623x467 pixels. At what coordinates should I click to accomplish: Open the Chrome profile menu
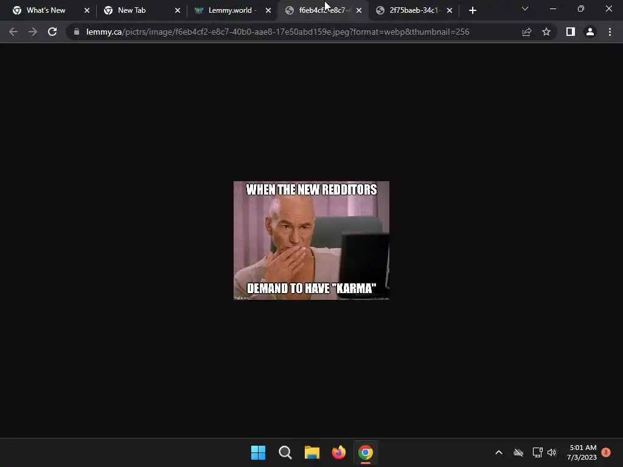590,32
